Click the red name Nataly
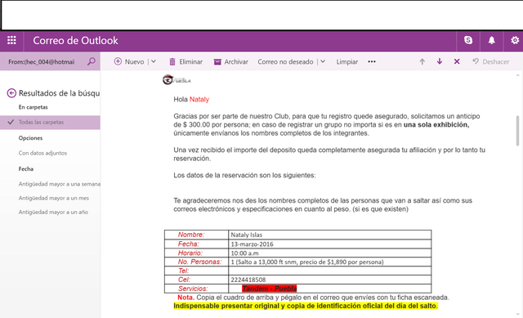523x318 pixels. pos(199,100)
